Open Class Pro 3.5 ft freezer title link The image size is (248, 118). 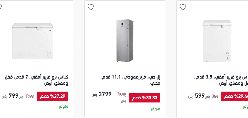[221, 80]
